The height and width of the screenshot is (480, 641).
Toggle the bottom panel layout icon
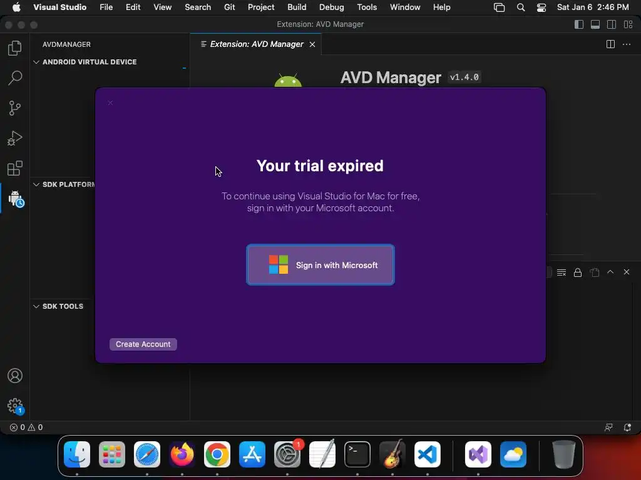tap(595, 24)
